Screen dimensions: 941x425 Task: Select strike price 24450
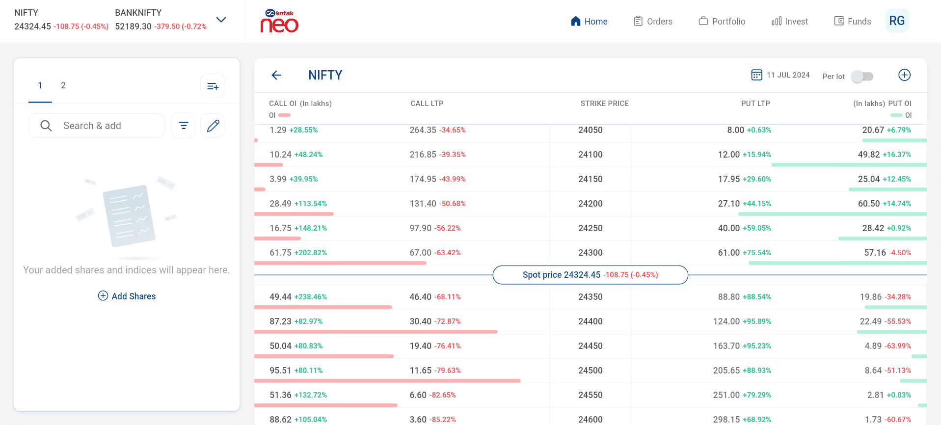590,346
